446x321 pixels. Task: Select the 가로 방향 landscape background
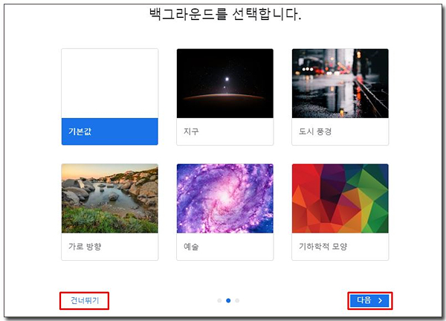109,212
